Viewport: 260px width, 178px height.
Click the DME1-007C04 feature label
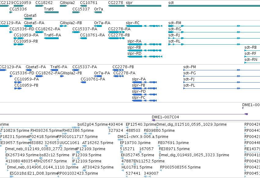coord(165,117)
